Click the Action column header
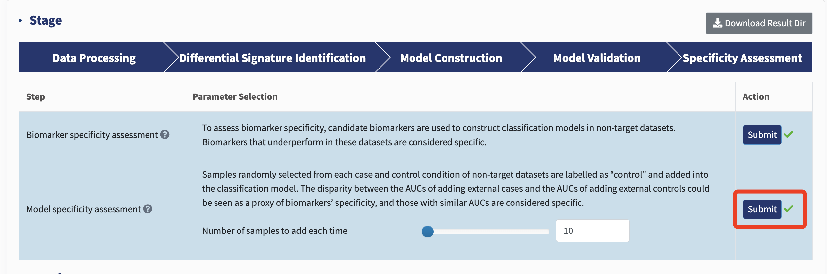827x274 pixels. (756, 96)
